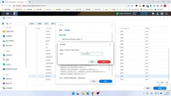Open 区域选项 regional options in sidebar
This screenshot has width=171, height=96.
coord(7,88)
